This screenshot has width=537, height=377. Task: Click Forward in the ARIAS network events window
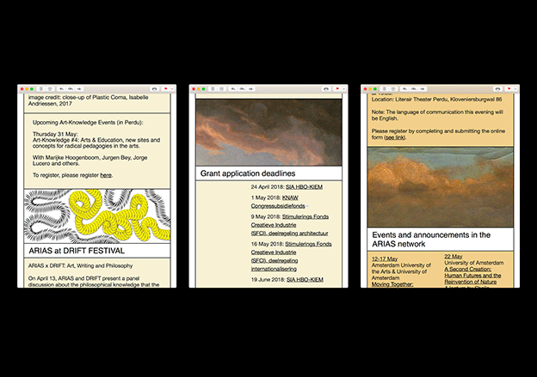tap(423, 88)
